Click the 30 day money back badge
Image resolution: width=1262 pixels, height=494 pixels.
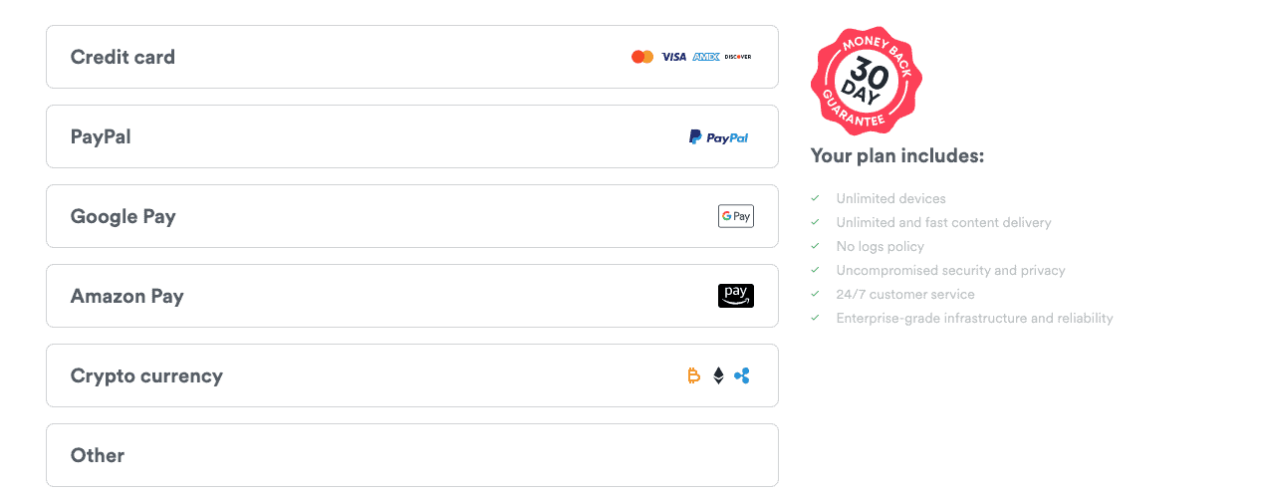866,81
